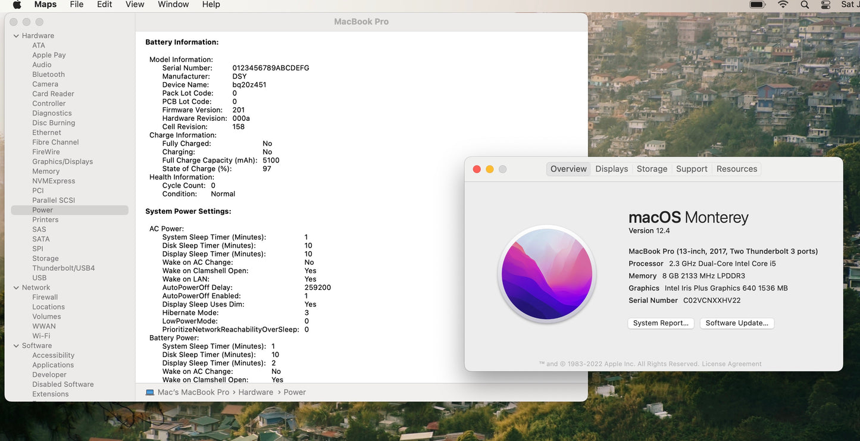Select Wi-Fi under the Network section

click(x=41, y=336)
